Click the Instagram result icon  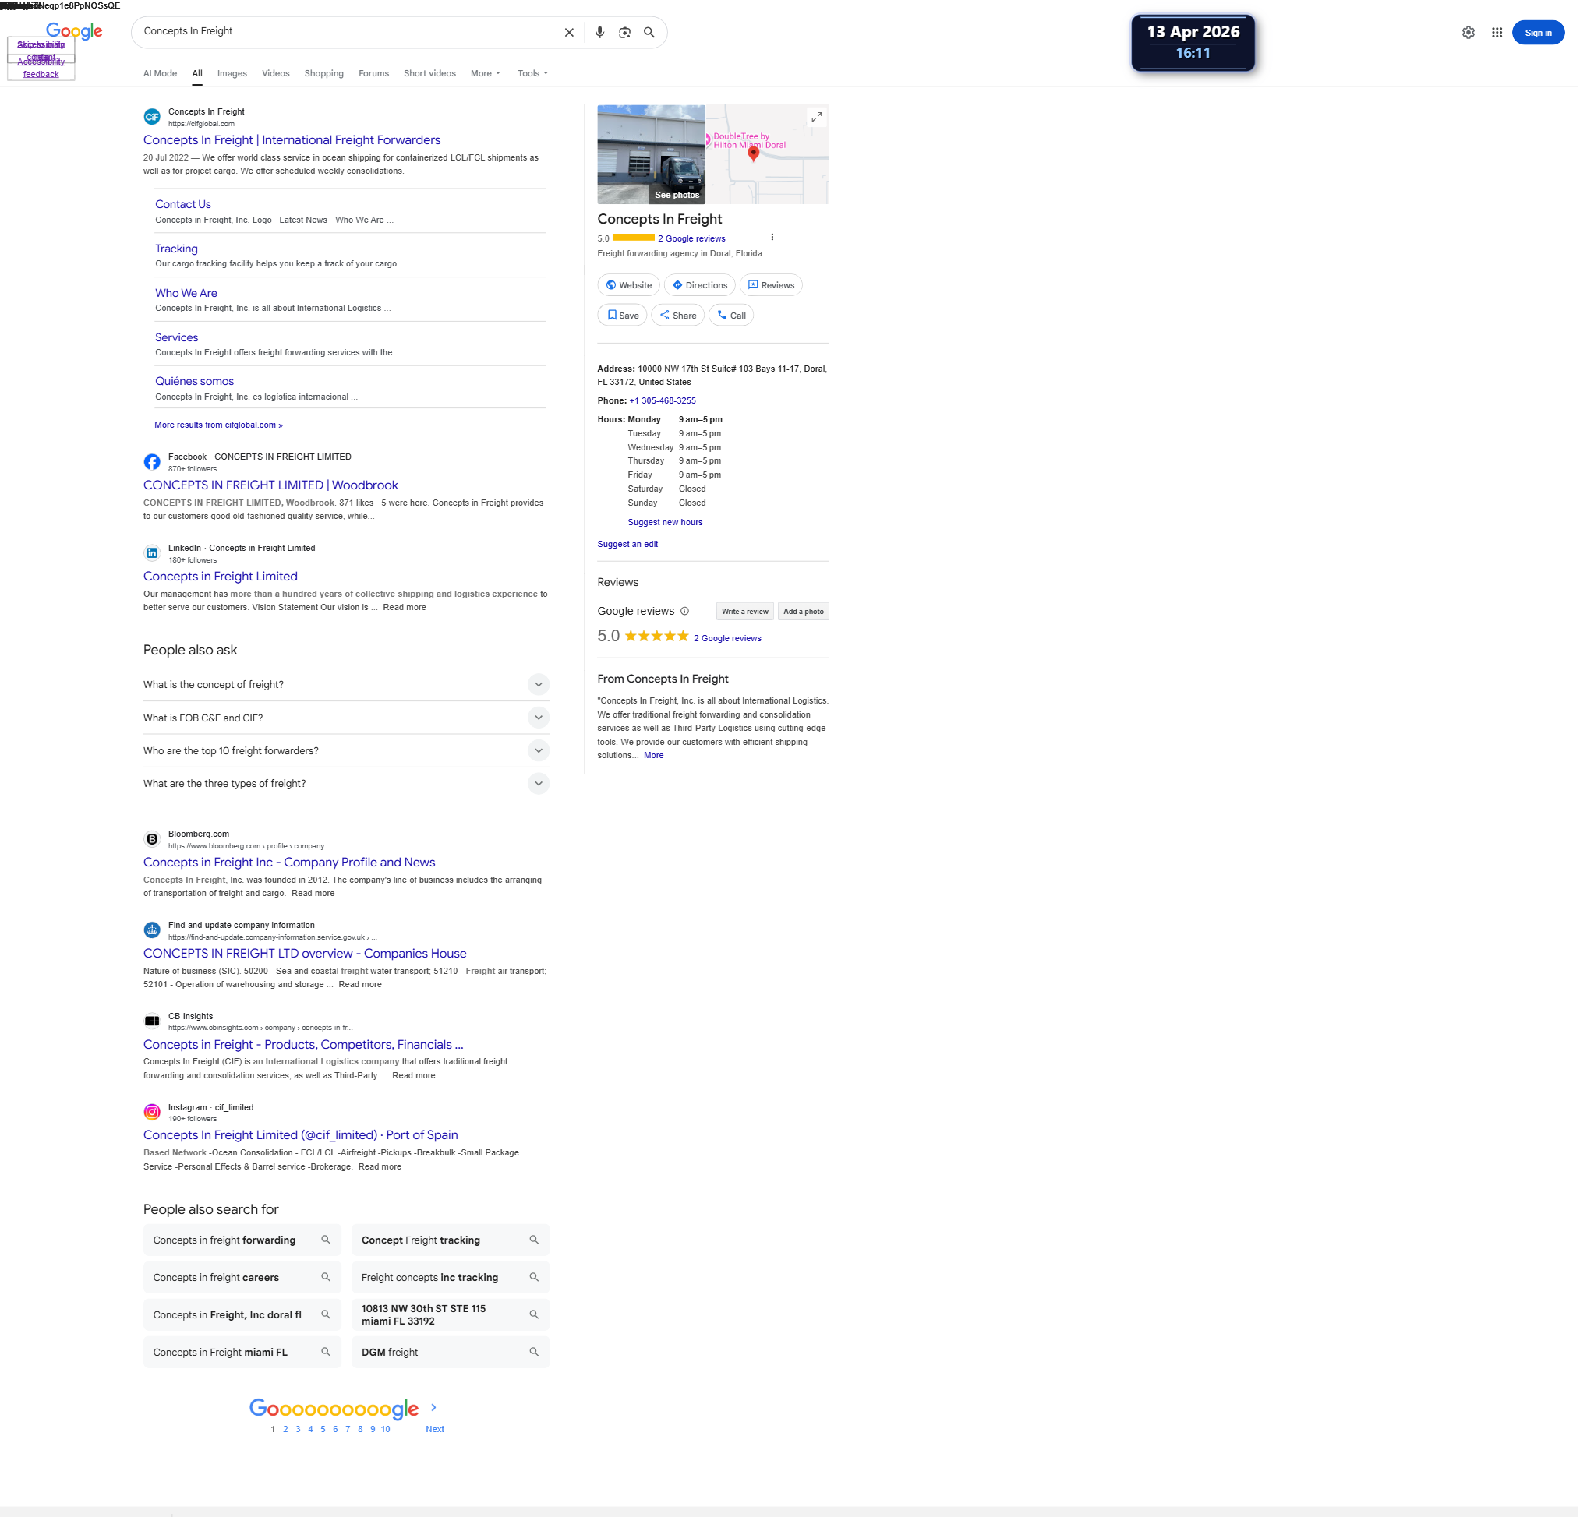[152, 1113]
